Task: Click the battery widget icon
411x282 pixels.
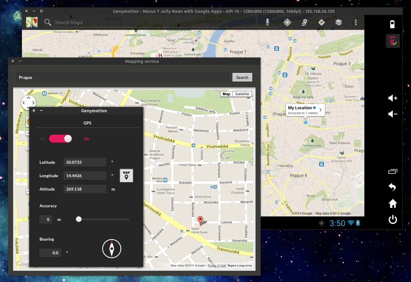Action: (x=392, y=24)
